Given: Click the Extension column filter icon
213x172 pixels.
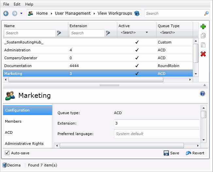Looking at the screenshot, I should (x=108, y=33).
